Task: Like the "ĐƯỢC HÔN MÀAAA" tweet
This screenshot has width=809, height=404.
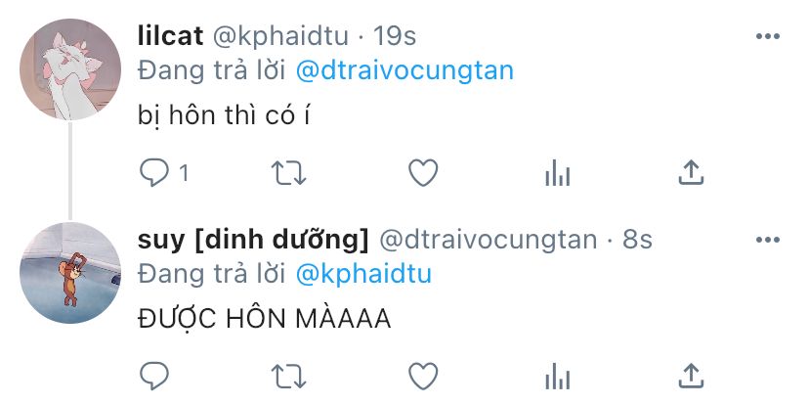Action: pyautogui.click(x=423, y=376)
